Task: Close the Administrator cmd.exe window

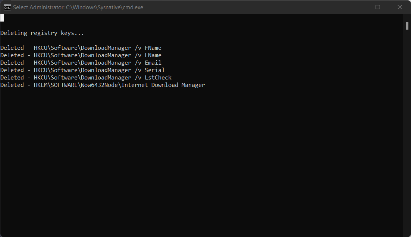Action: [x=400, y=7]
